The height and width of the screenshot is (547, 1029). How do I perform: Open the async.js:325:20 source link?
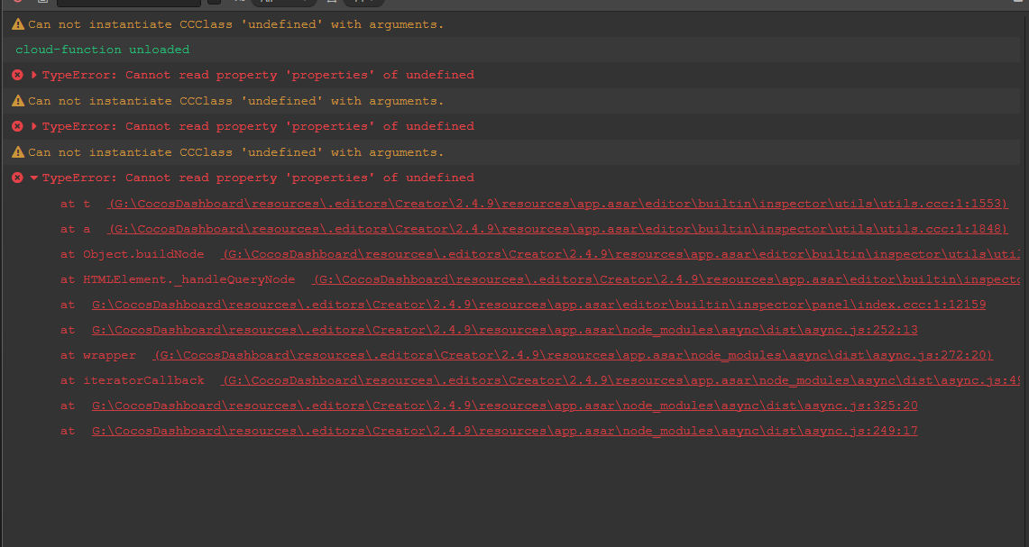504,406
